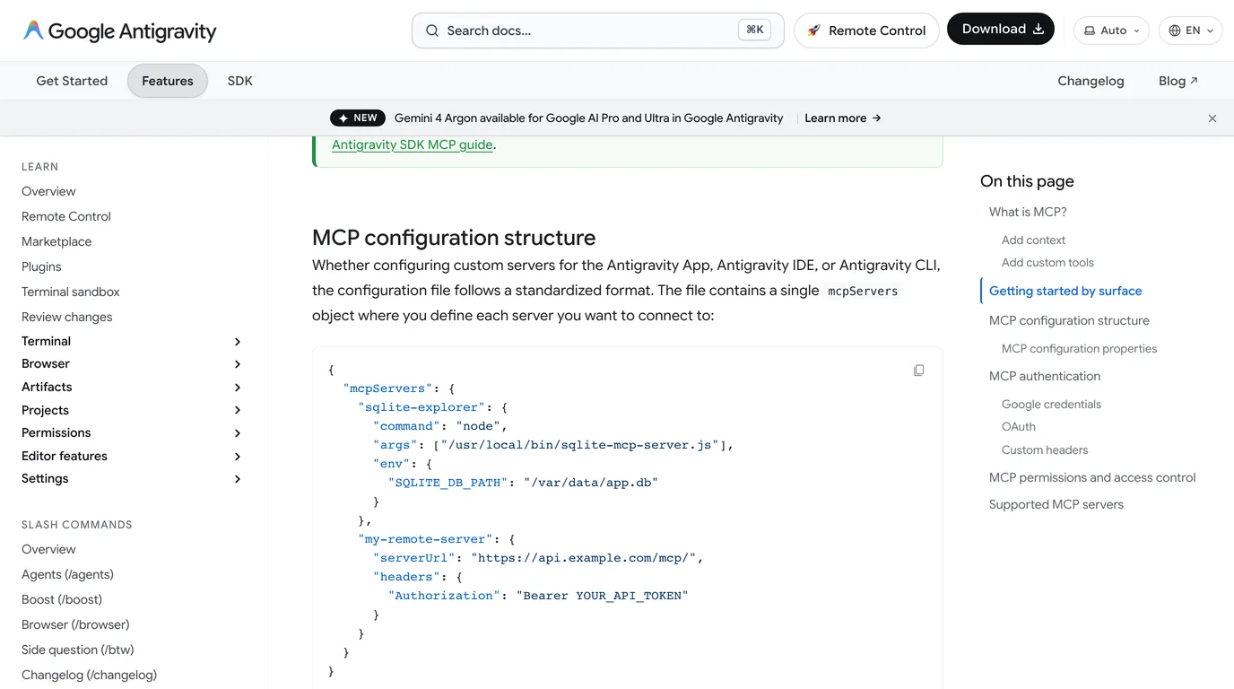Jump to Custom headers section
Screen dimensions: 1234x689
pos(1045,449)
